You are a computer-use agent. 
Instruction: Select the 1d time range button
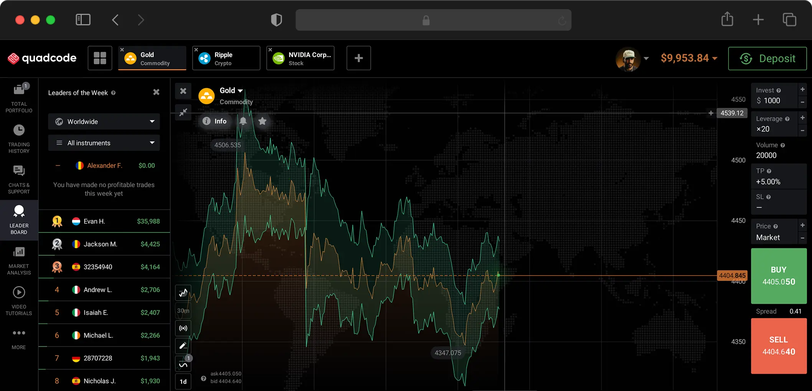[183, 381]
